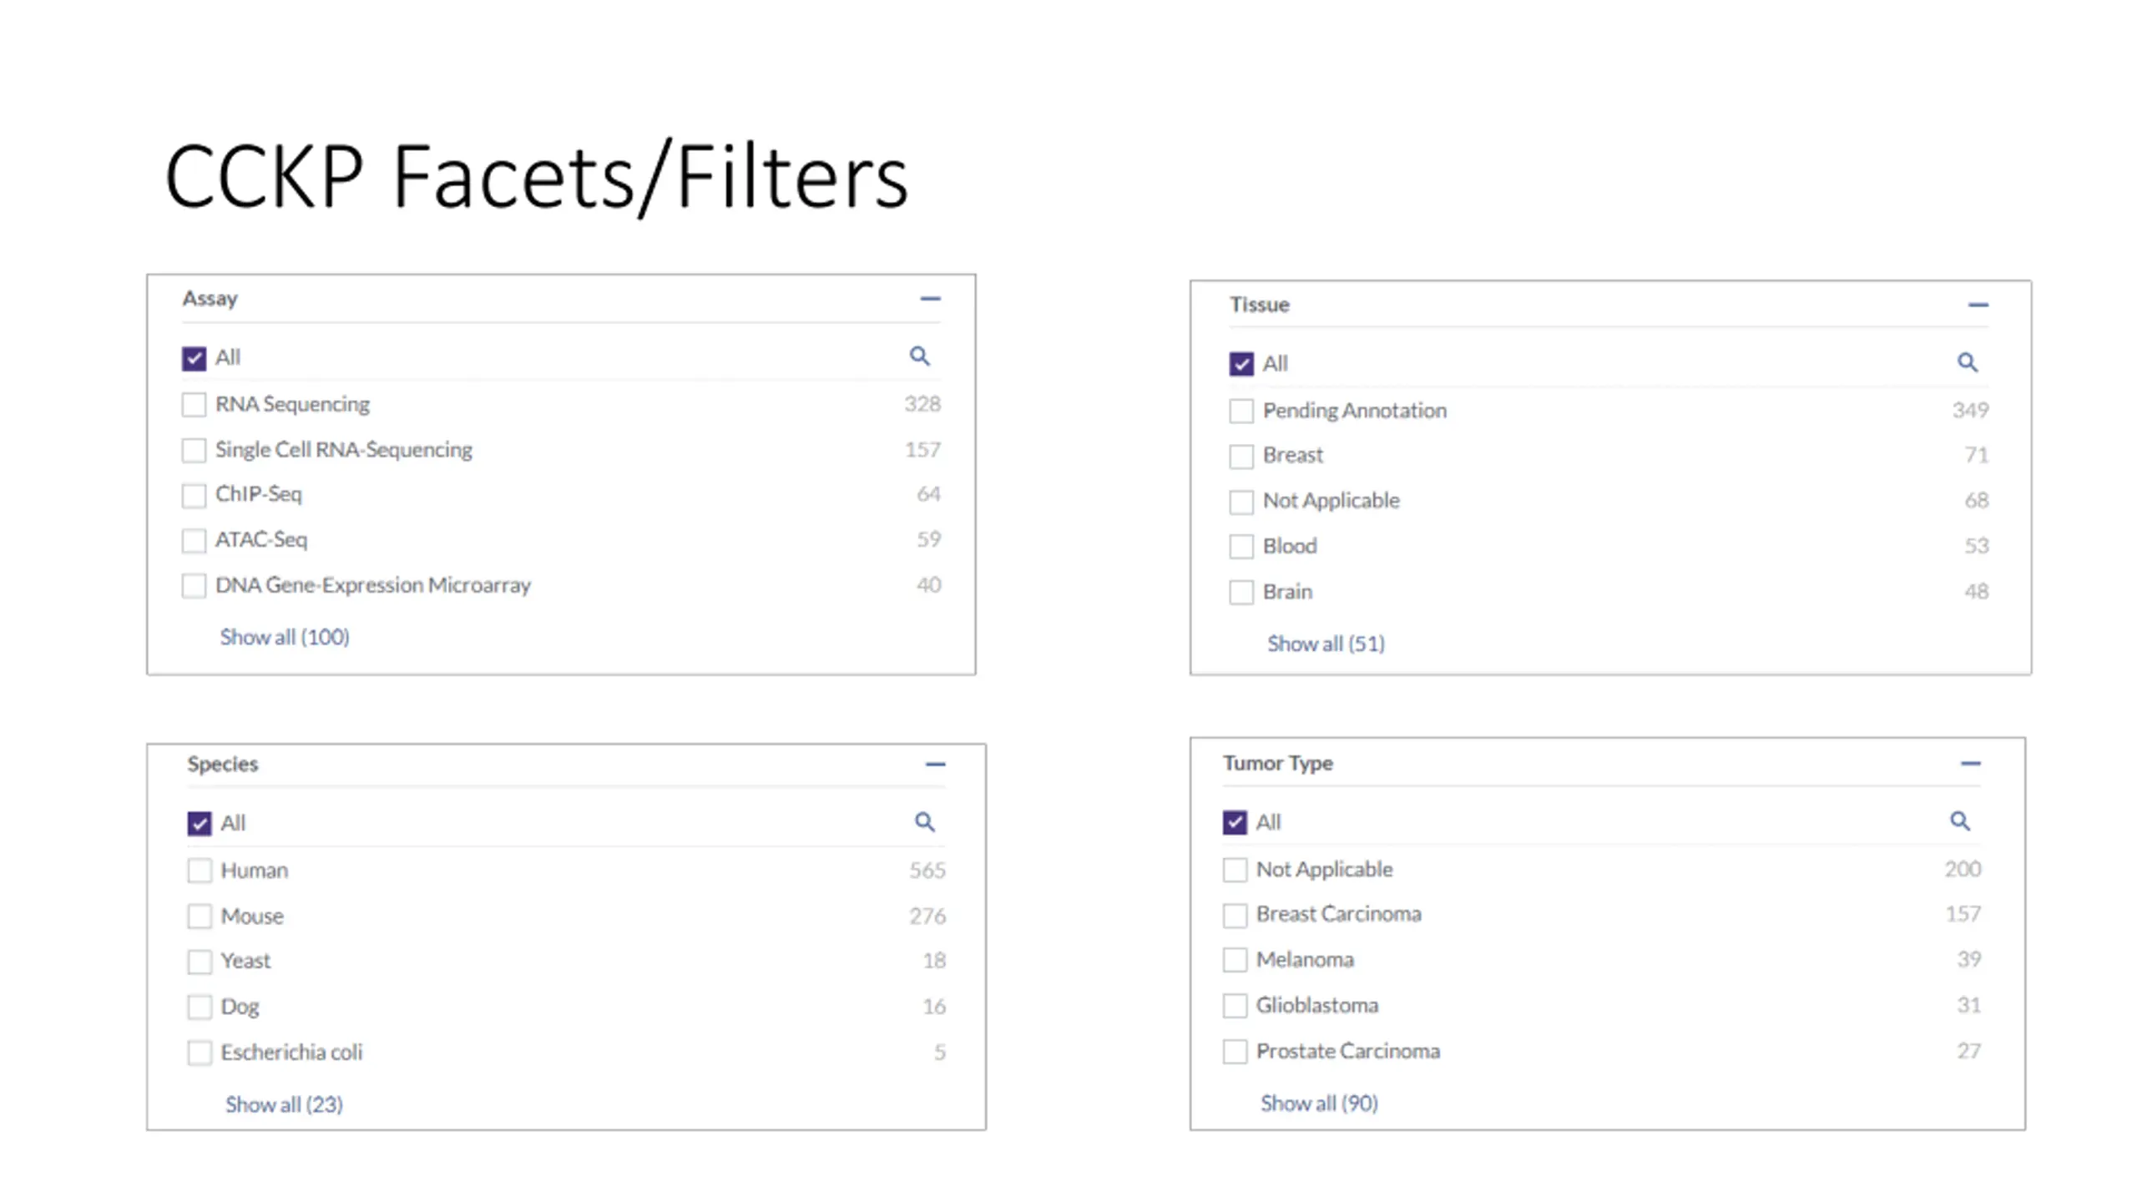Viewport: 2137px width, 1202px height.
Task: Collapse the Assay facet panel
Action: pyautogui.click(x=930, y=299)
